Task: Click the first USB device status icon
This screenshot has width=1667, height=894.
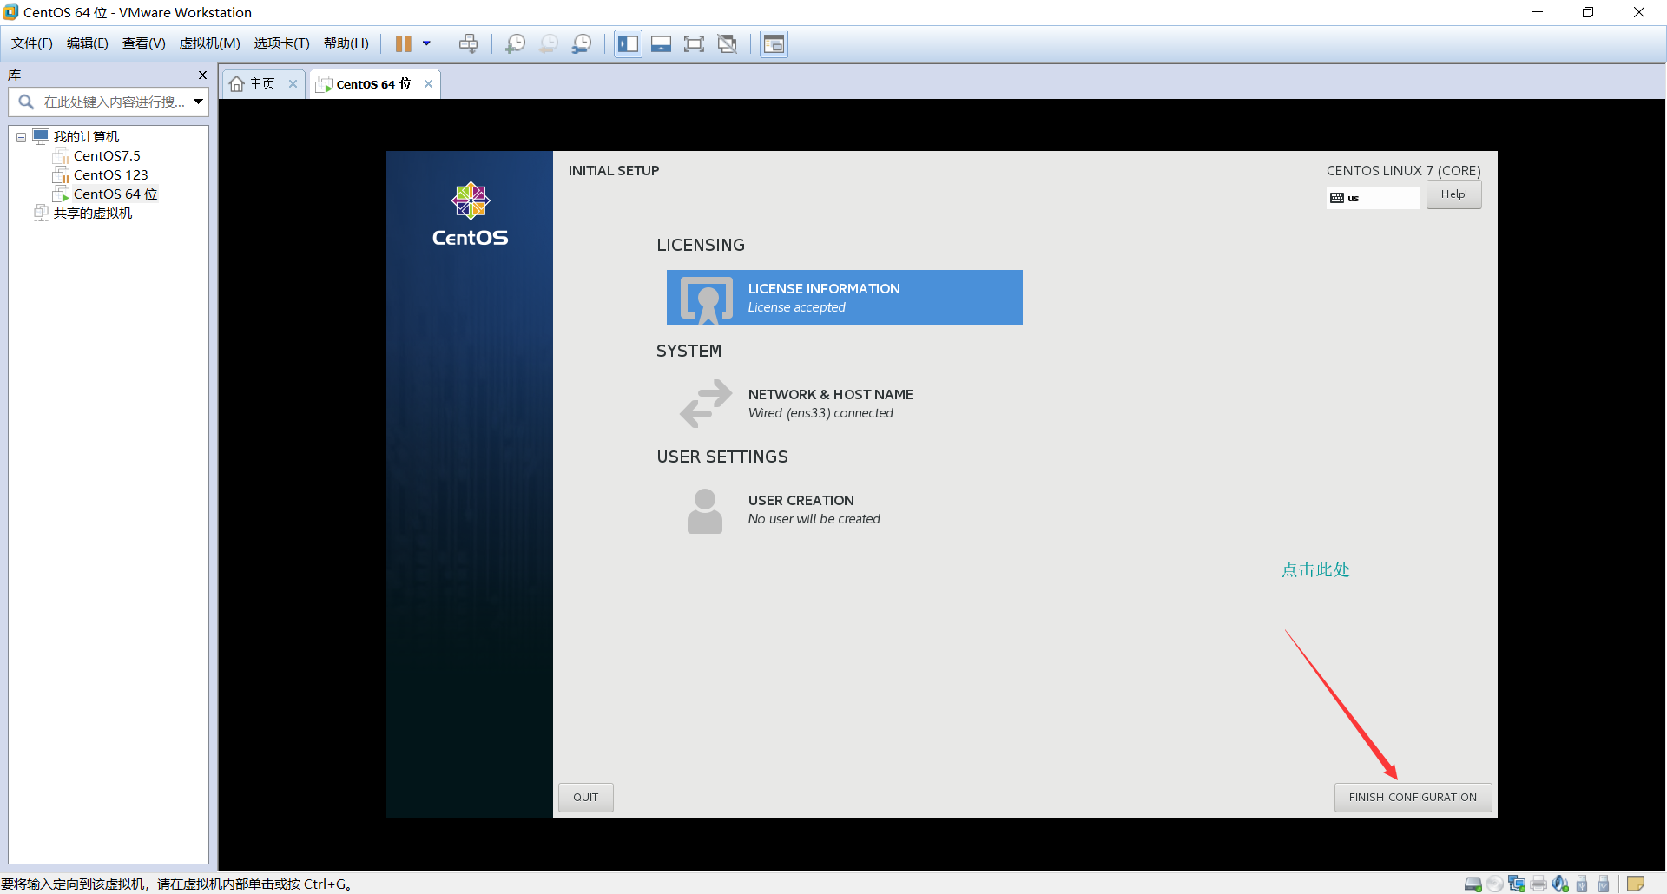Action: click(x=1582, y=884)
